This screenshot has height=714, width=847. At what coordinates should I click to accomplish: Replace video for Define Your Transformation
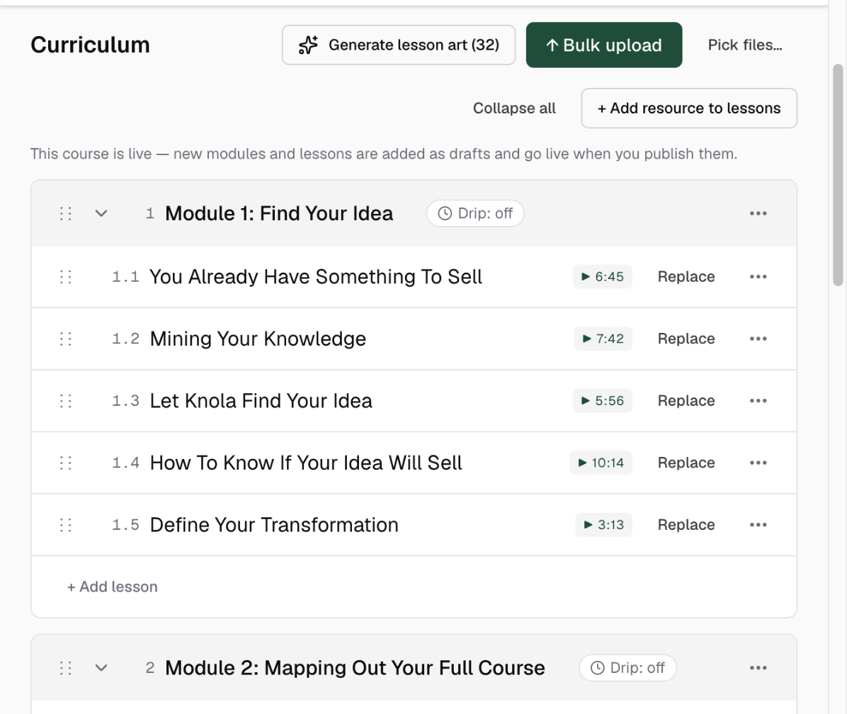pos(686,525)
